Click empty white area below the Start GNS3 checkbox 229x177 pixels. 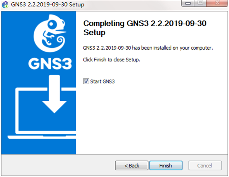click(x=153, y=118)
